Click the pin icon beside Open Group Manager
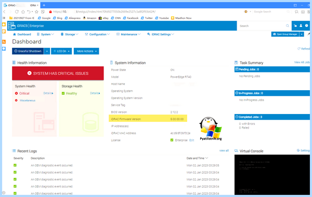The image size is (312, 197). pyautogui.click(x=308, y=34)
